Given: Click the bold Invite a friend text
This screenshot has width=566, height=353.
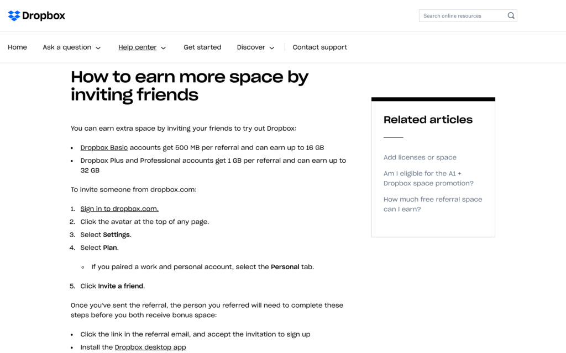Looking at the screenshot, I should click(120, 286).
